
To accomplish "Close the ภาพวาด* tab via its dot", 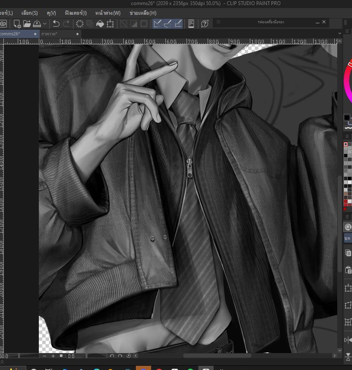I will (x=78, y=34).
